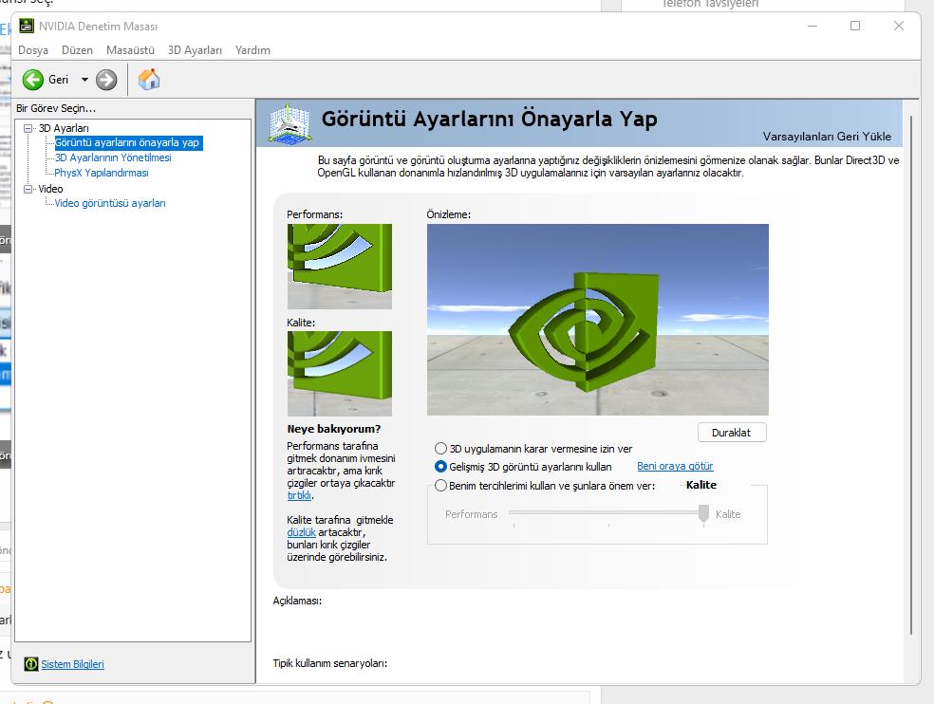Collapse the Video tree node
This screenshot has width=934, height=704.
tap(28, 189)
